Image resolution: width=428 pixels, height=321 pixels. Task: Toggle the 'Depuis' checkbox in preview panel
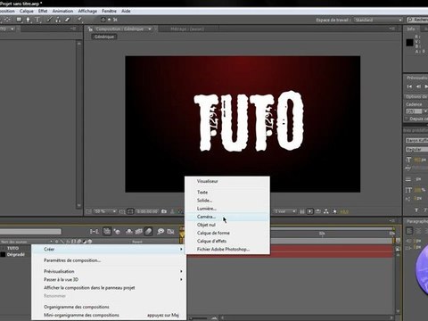click(x=407, y=119)
